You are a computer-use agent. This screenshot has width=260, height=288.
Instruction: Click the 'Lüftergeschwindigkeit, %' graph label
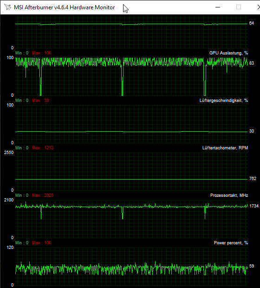pyautogui.click(x=223, y=100)
